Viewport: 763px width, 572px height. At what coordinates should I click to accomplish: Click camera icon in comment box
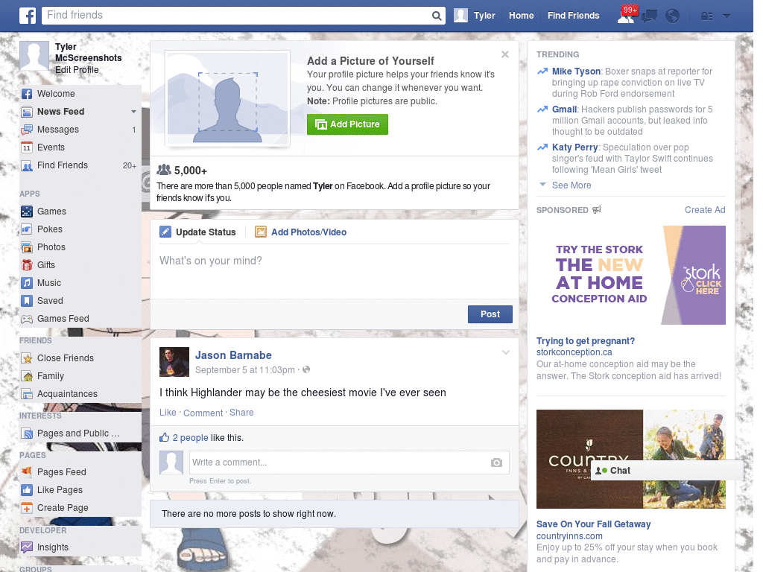(x=496, y=463)
